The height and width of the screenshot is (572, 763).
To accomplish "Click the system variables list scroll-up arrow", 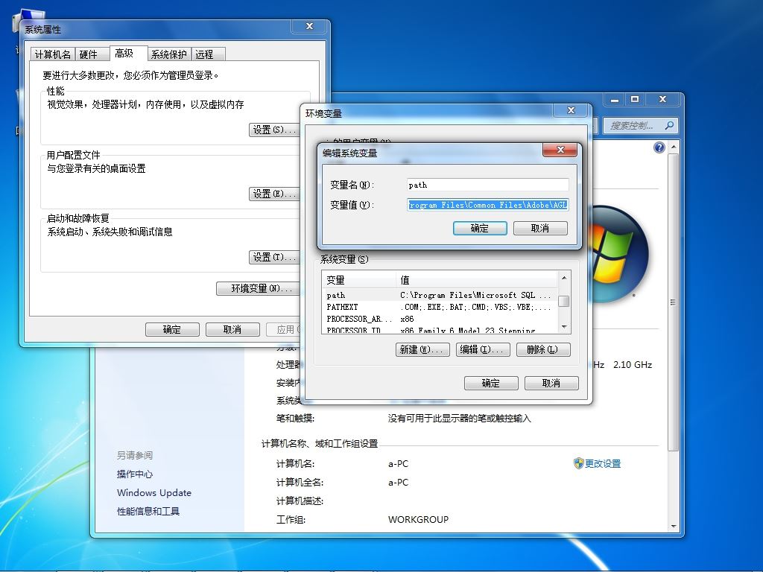I will [x=563, y=278].
